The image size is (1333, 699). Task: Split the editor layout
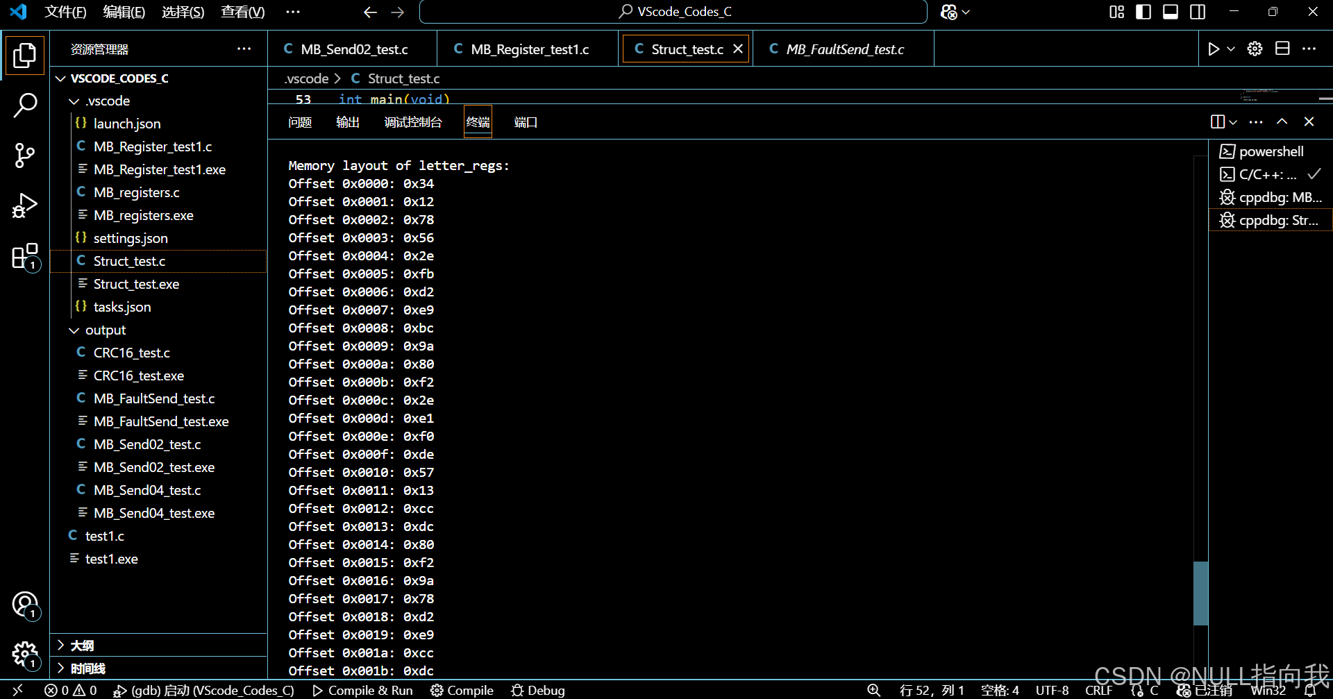tap(1282, 49)
